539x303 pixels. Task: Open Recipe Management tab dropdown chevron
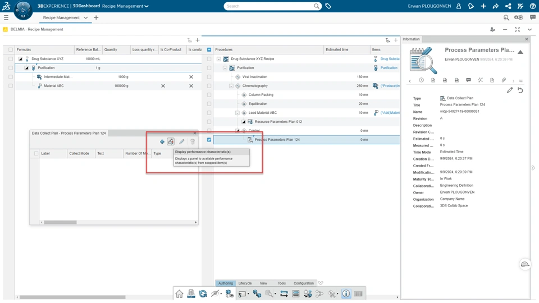click(85, 17)
